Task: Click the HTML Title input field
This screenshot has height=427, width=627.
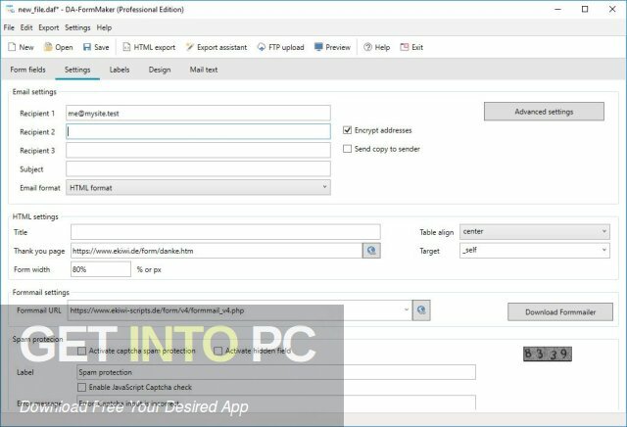Action: pos(225,232)
